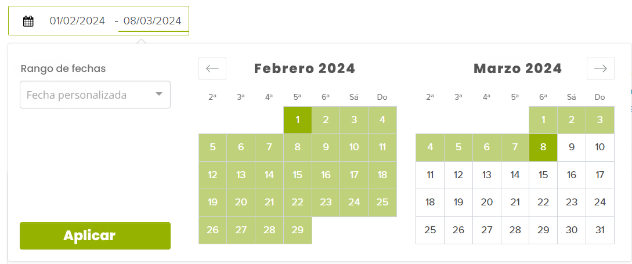Open the Fecha personalizada dropdown

tap(95, 95)
